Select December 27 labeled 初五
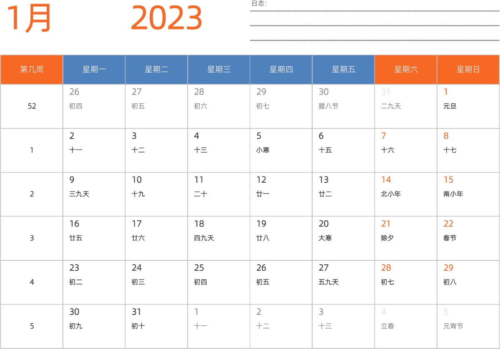Viewport: 500px width, 349px height. [x=157, y=107]
